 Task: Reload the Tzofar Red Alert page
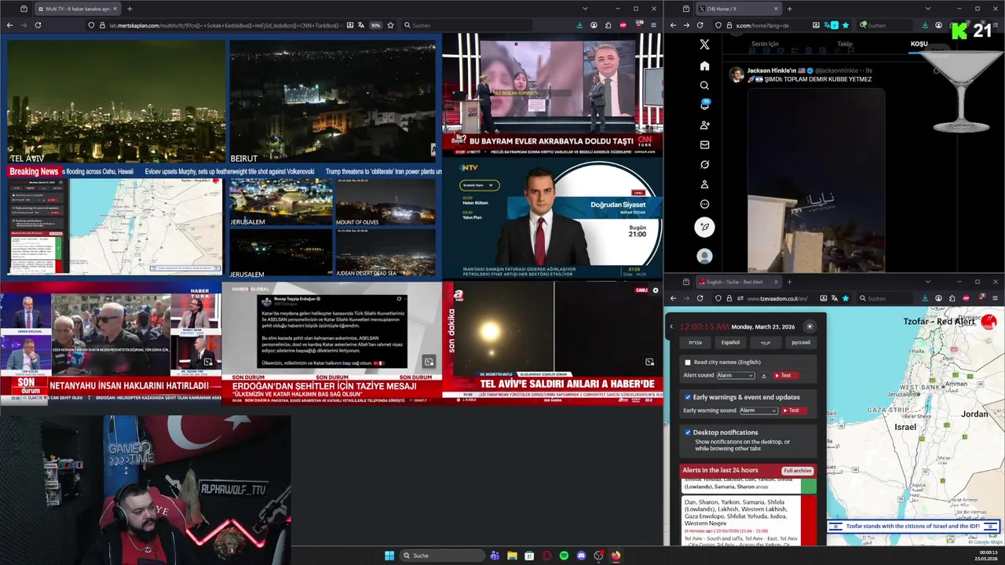[x=700, y=298]
